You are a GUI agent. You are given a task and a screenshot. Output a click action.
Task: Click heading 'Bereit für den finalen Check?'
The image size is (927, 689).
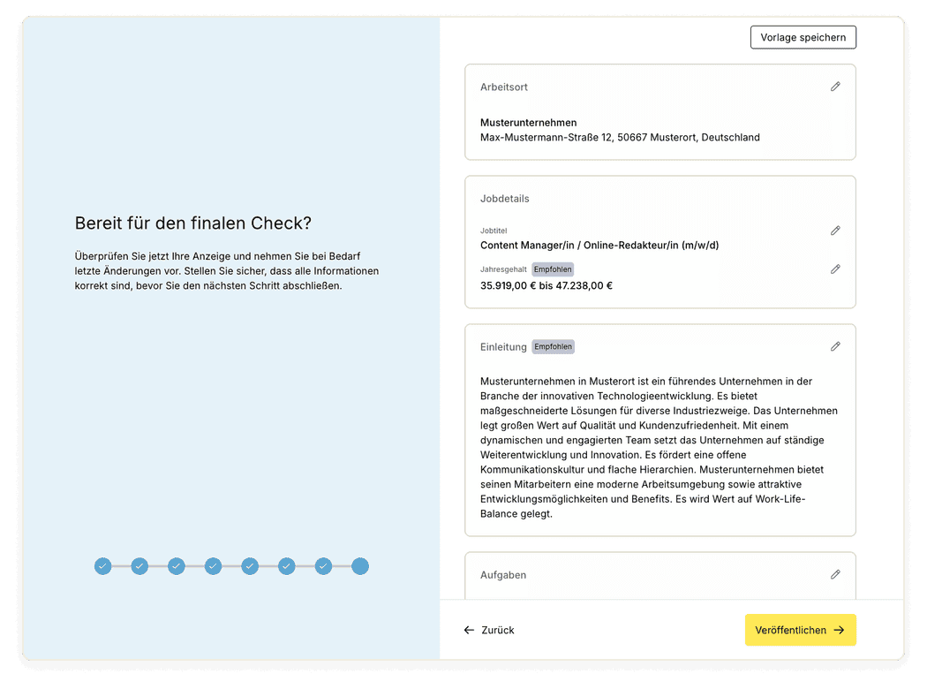[192, 223]
